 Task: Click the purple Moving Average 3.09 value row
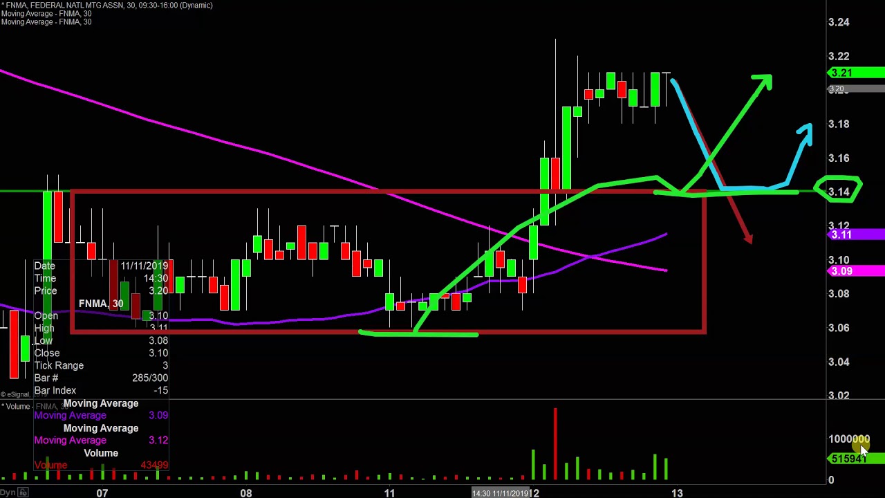[101, 416]
